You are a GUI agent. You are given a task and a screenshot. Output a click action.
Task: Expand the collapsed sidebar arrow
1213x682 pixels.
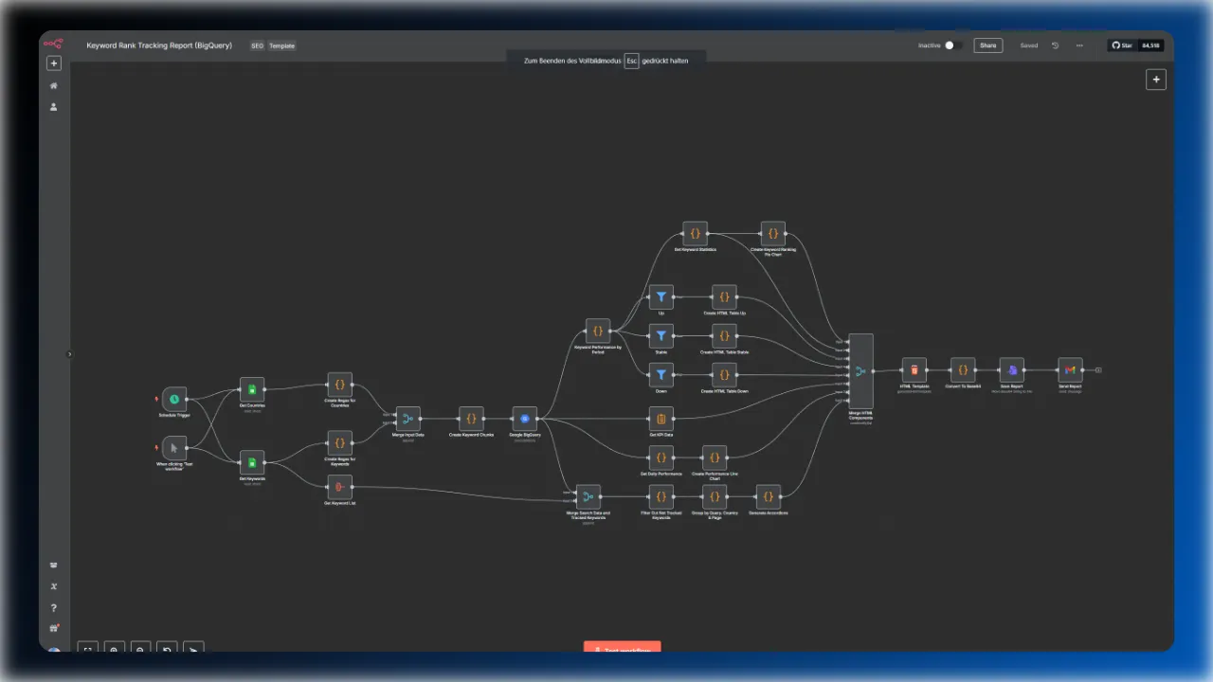69,354
